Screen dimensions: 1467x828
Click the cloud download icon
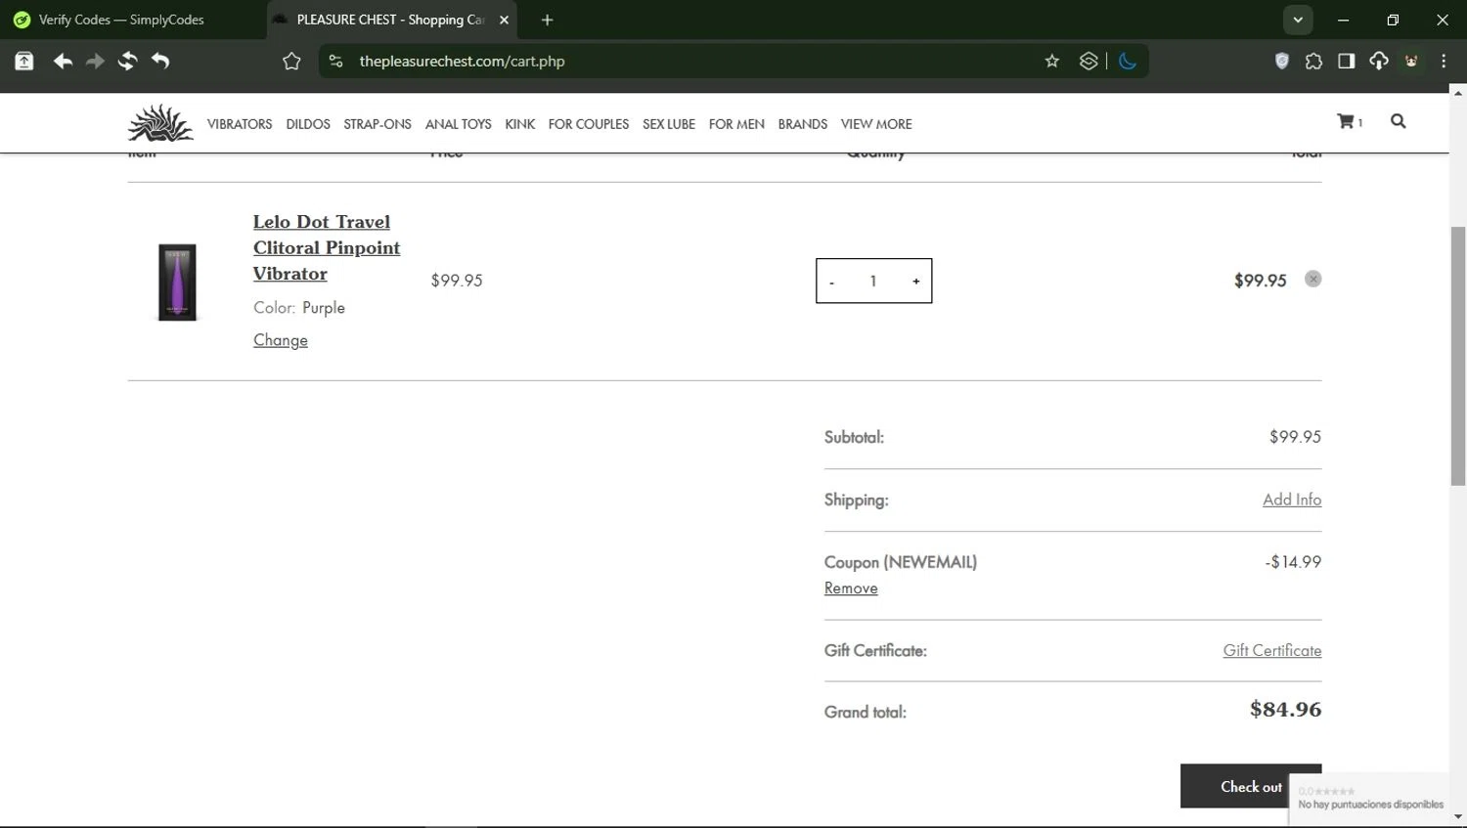pyautogui.click(x=1379, y=62)
